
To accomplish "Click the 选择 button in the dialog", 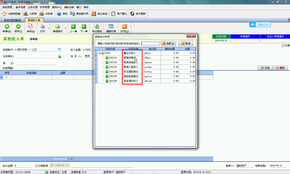I will point(169,43).
